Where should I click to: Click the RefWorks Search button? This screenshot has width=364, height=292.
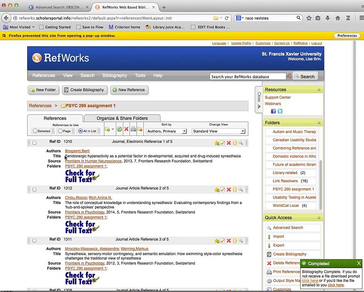coord(305,77)
